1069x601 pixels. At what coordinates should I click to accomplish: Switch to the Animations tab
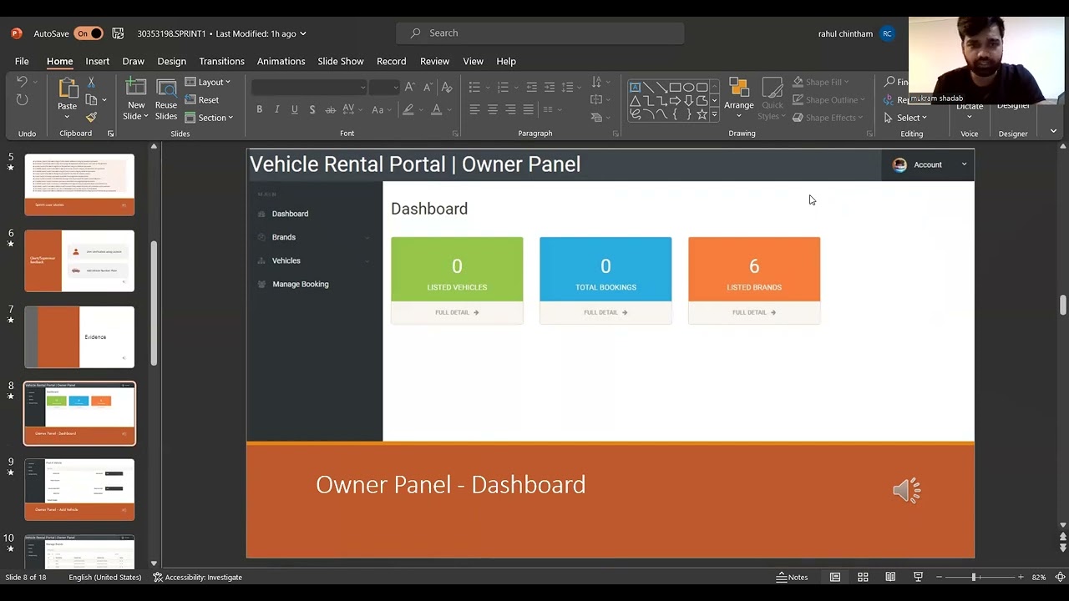pyautogui.click(x=281, y=61)
